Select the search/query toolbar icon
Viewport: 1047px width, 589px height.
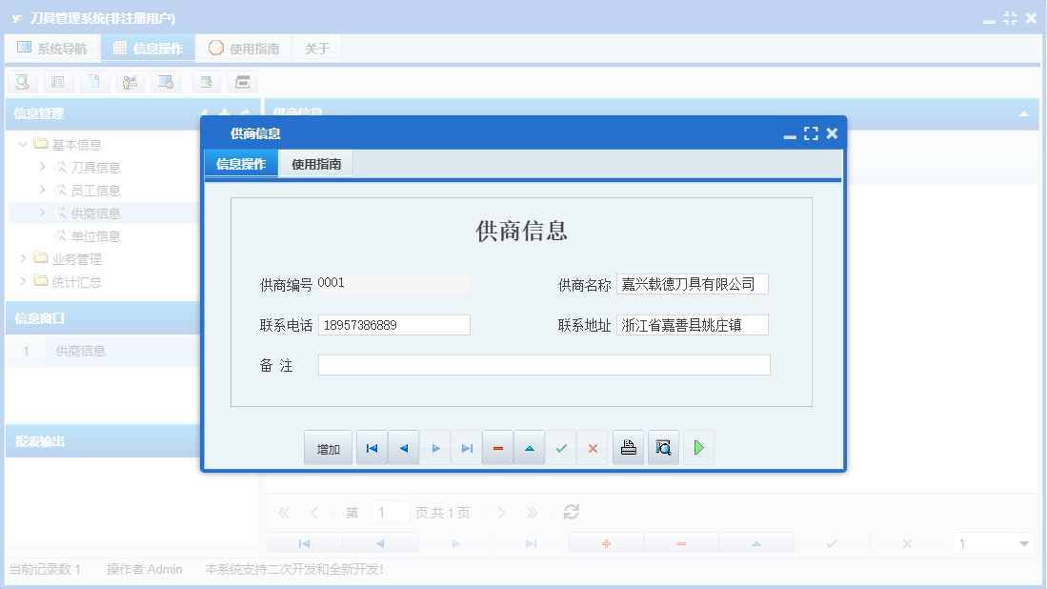pyautogui.click(x=22, y=82)
